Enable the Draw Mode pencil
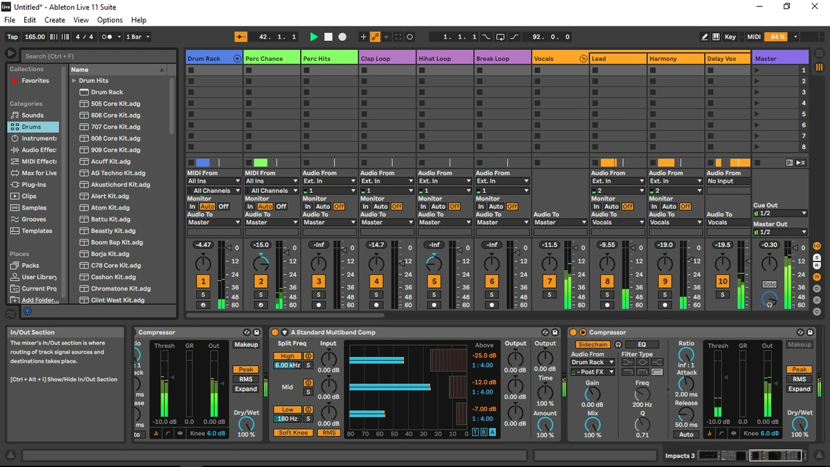Screen dimensions: 830x467 (x=705, y=37)
